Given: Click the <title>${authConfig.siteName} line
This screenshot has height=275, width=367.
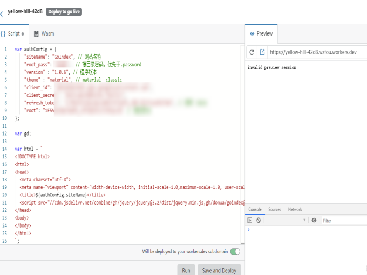Looking at the screenshot, I should (x=63, y=195).
